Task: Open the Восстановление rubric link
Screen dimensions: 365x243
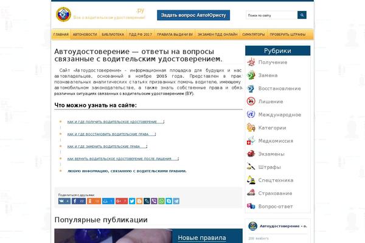Action: pyautogui.click(x=279, y=88)
